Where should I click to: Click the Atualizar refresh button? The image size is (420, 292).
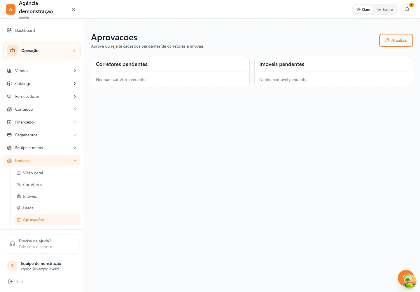396,40
